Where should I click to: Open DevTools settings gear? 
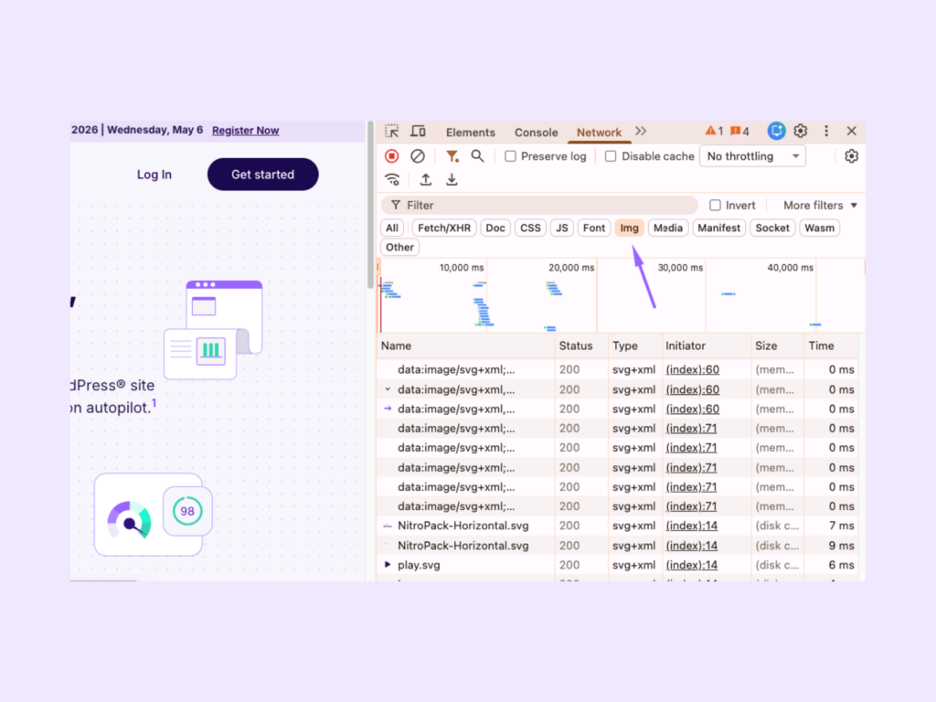click(x=801, y=131)
